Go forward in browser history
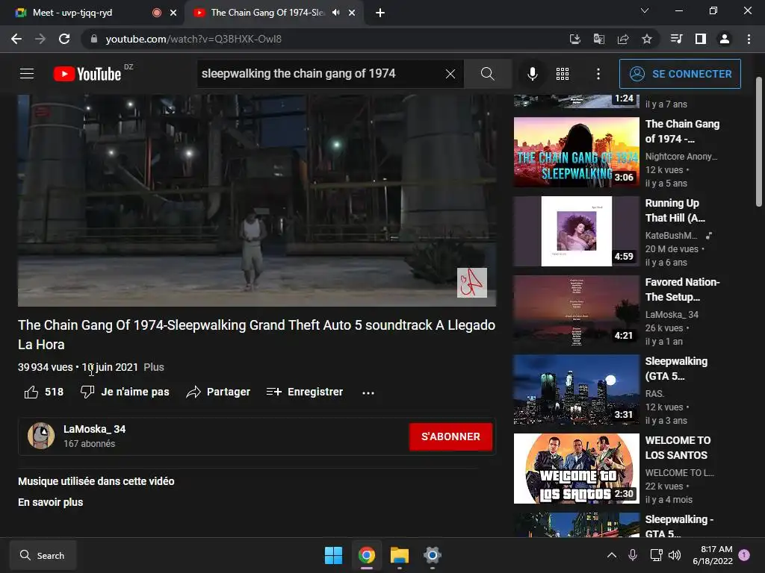Viewport: 765px width, 573px height. 40,39
